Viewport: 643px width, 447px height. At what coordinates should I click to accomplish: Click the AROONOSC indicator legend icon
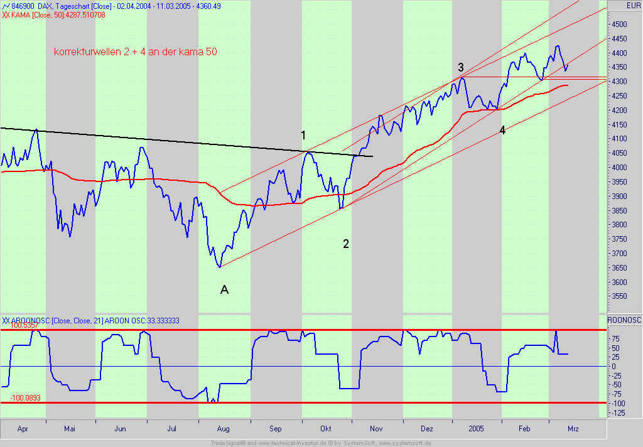tap(6, 321)
